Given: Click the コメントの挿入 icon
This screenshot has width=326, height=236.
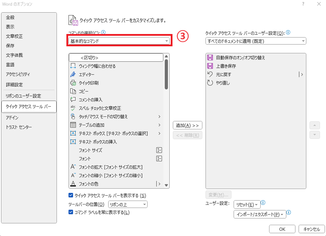Looking at the screenshot, I should 73,100.
